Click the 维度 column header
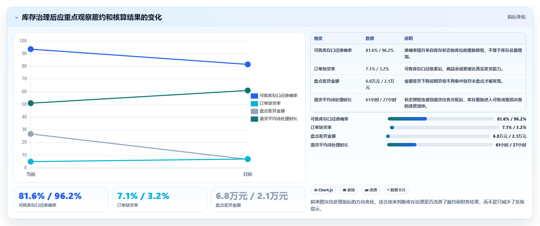 (318, 39)
